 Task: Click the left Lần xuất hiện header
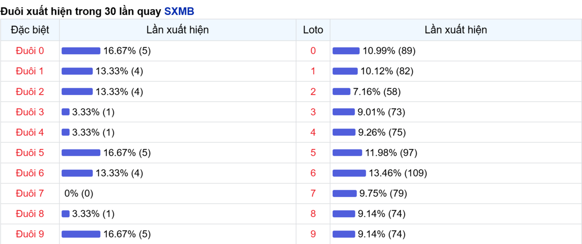178,30
